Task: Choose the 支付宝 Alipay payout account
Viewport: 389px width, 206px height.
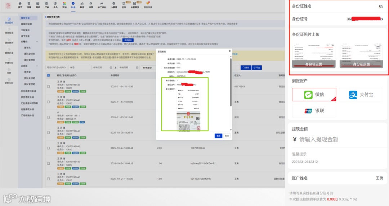Action: click(361, 94)
